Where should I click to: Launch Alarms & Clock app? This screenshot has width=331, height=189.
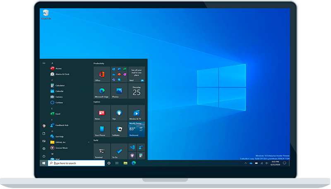click(x=60, y=74)
